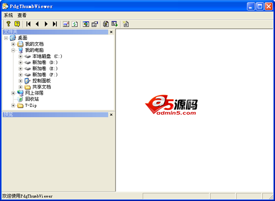Select 我的文档 in the tree
Viewport: 275px width, 201px height.
click(x=34, y=44)
